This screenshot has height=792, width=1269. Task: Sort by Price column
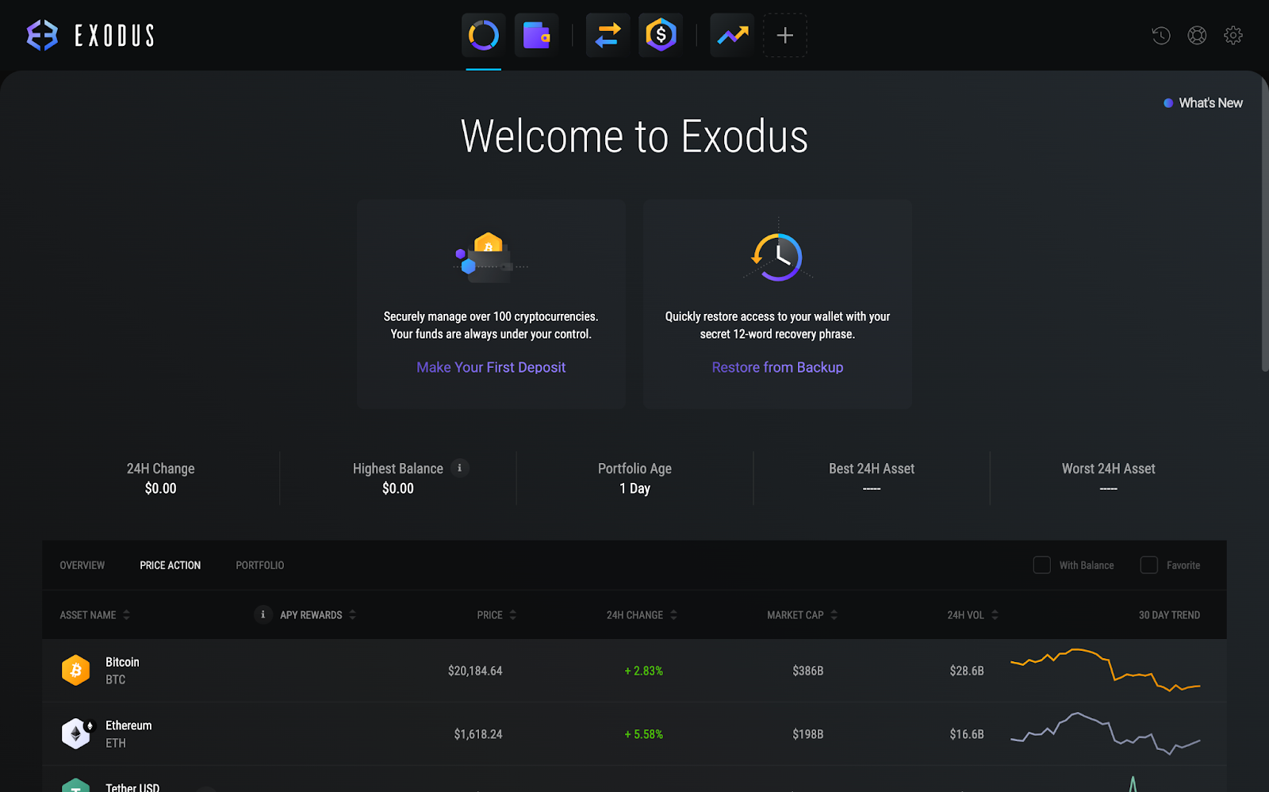[x=497, y=615]
